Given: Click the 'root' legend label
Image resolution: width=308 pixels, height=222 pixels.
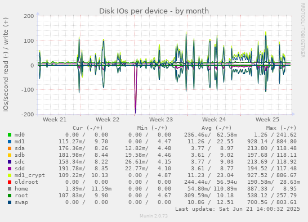Looking at the screenshot, I should pyautogui.click(x=21, y=196).
